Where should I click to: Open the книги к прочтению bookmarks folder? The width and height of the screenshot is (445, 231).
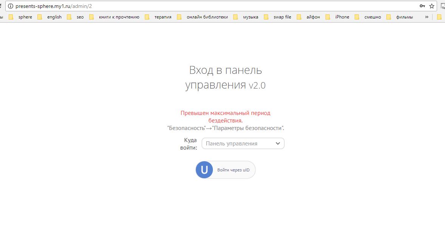tap(115, 17)
